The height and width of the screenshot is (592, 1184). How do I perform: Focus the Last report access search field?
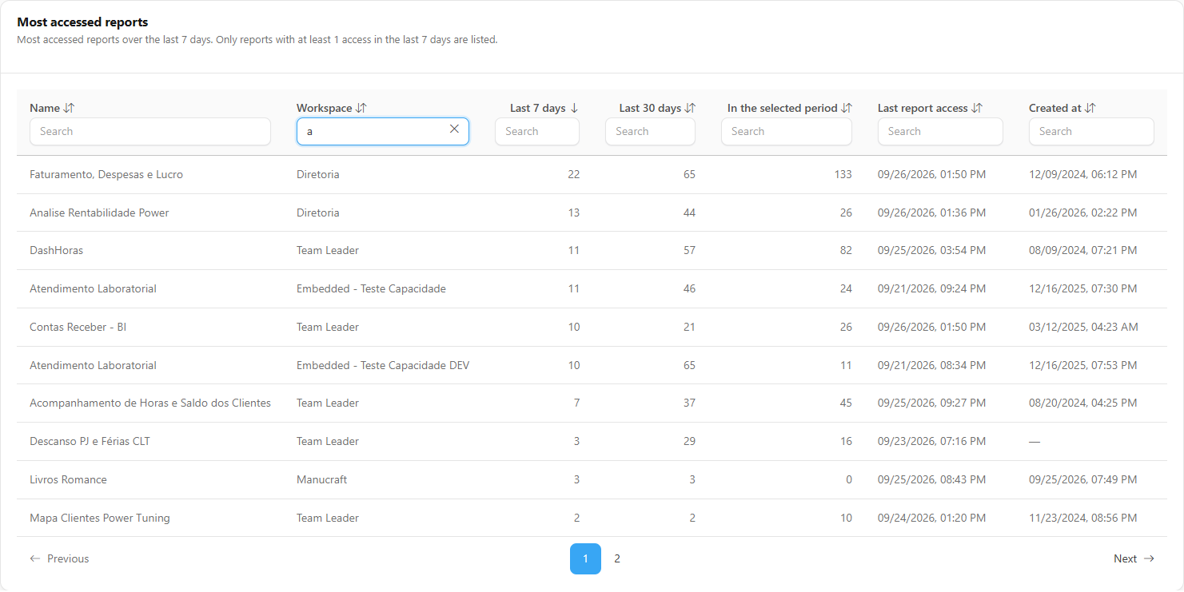point(940,132)
